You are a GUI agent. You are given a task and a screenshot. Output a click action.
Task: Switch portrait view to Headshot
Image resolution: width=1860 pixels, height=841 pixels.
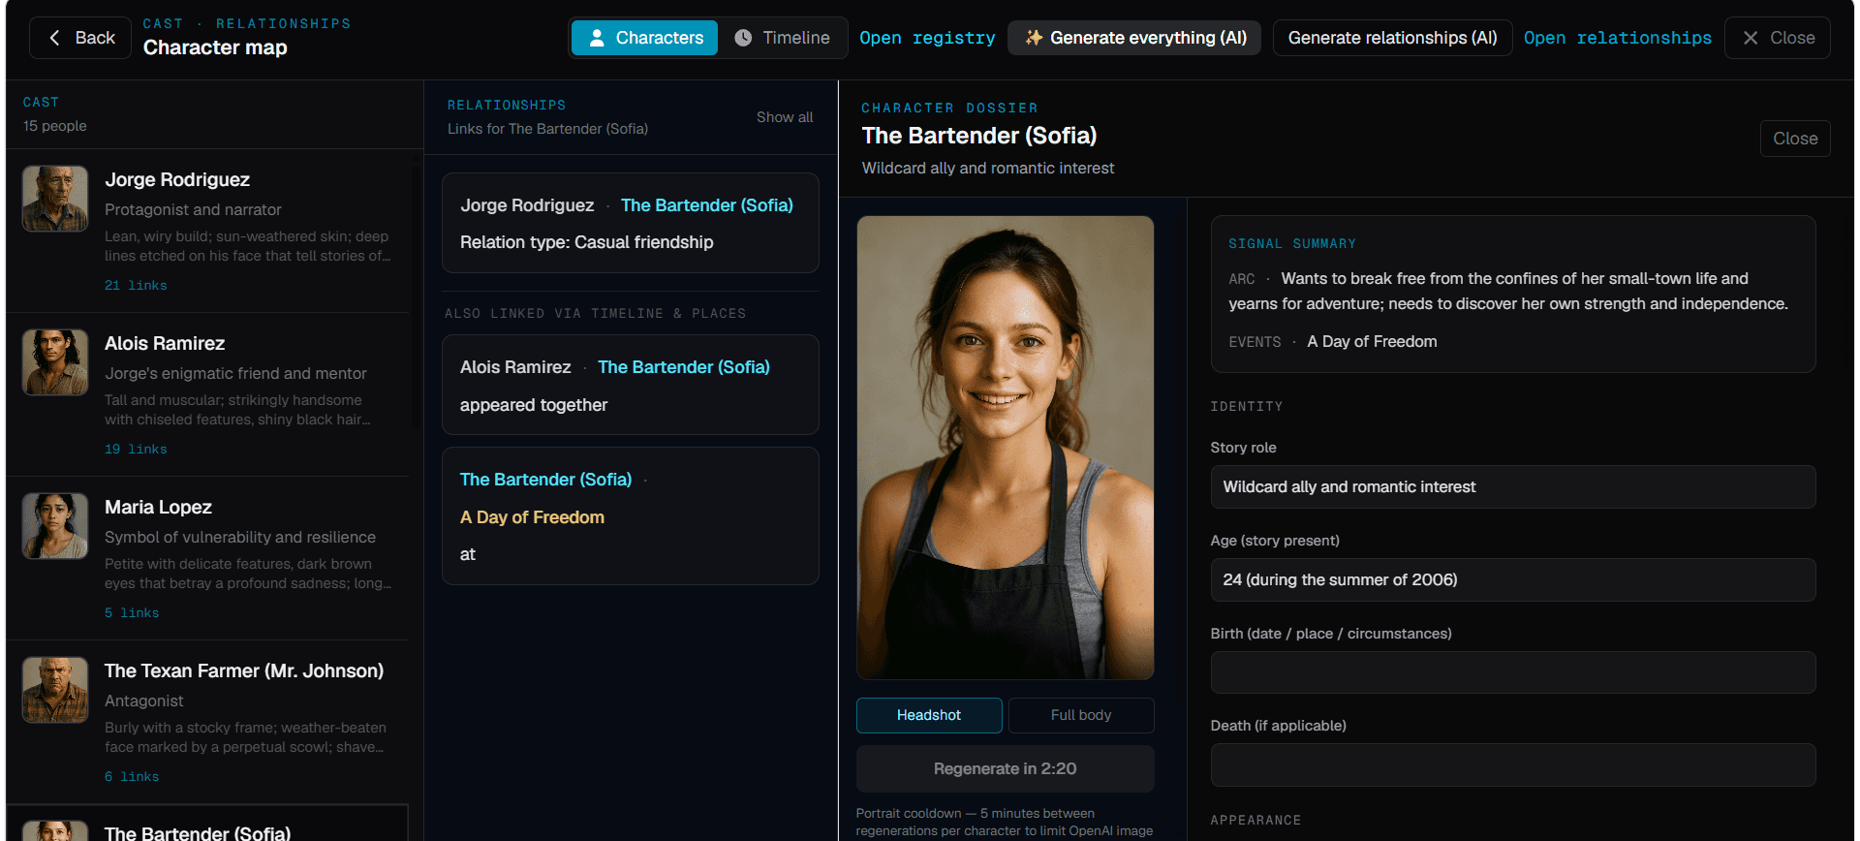tap(929, 715)
